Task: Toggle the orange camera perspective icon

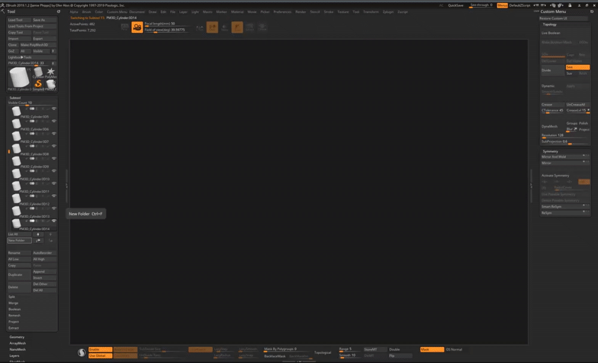Action: click(137, 27)
